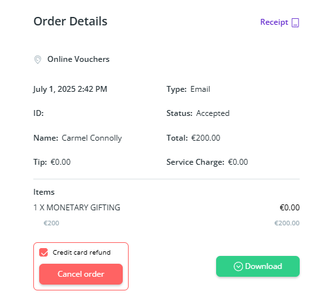Screen dimensions: 333x295
Task: Click the location pin icon
Action: click(38, 59)
